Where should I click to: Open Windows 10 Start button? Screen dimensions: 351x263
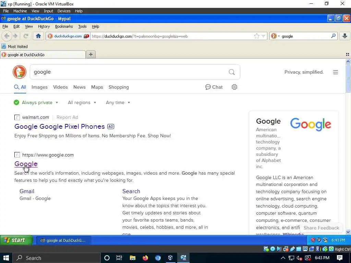(x=6, y=258)
